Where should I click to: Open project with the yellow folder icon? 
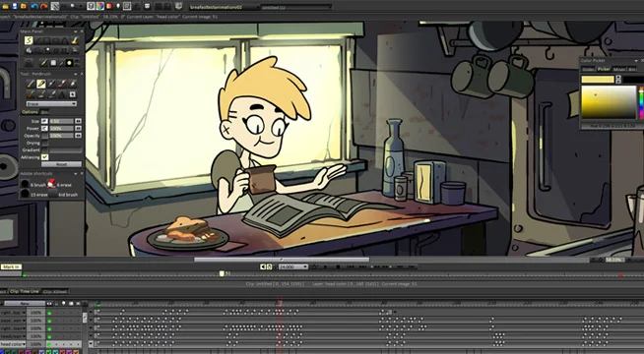(x=5, y=6)
